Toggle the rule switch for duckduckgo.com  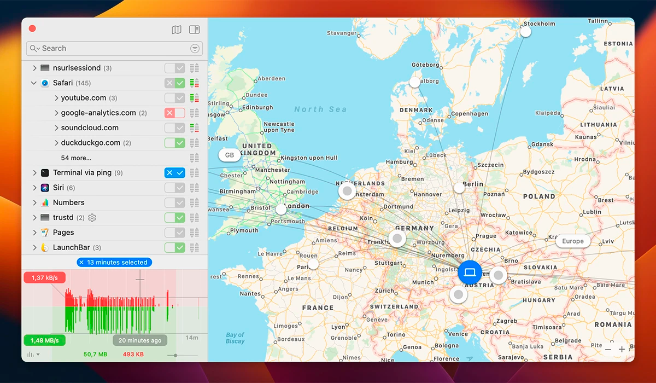click(x=175, y=143)
